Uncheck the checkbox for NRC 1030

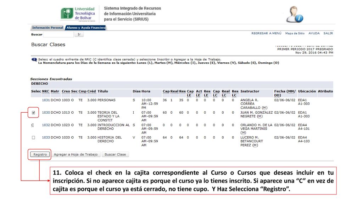33,113
